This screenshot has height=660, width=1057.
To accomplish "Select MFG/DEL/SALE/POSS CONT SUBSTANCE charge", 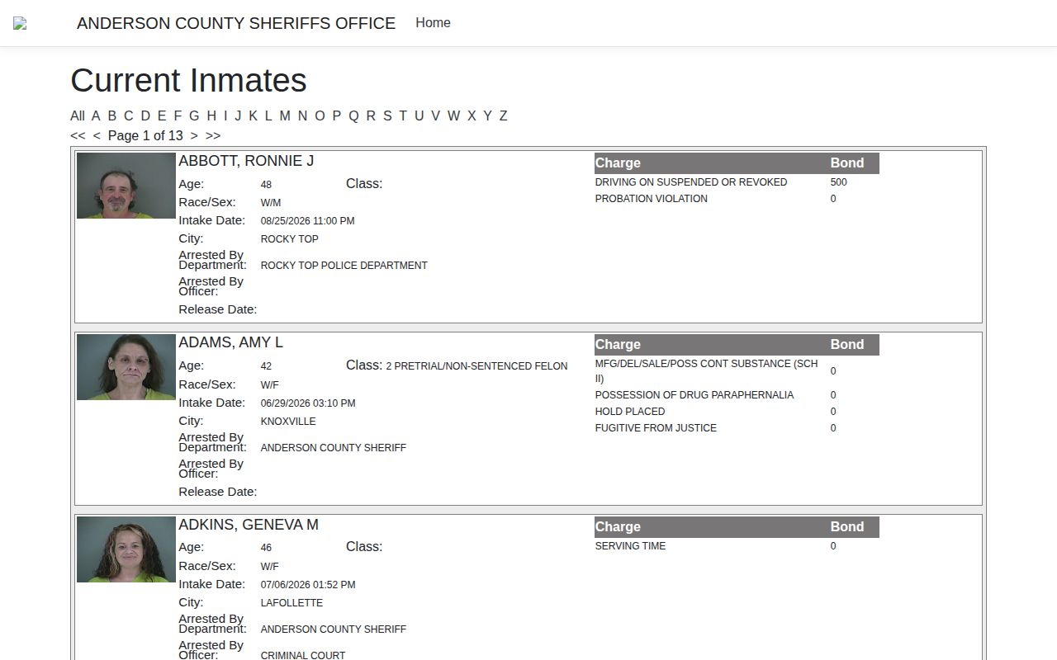I will pos(707,371).
